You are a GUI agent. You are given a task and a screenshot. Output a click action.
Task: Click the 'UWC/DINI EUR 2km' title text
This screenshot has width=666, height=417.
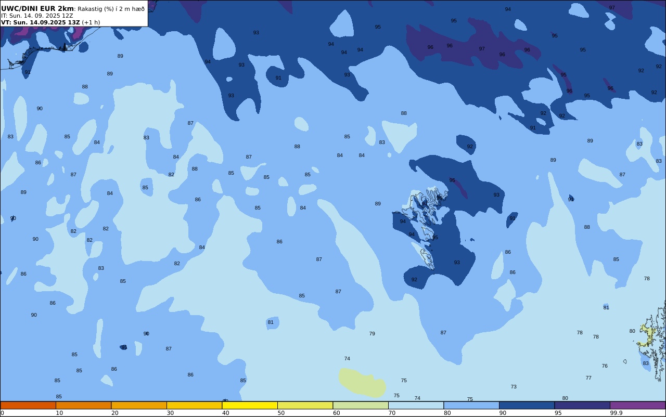37,9
